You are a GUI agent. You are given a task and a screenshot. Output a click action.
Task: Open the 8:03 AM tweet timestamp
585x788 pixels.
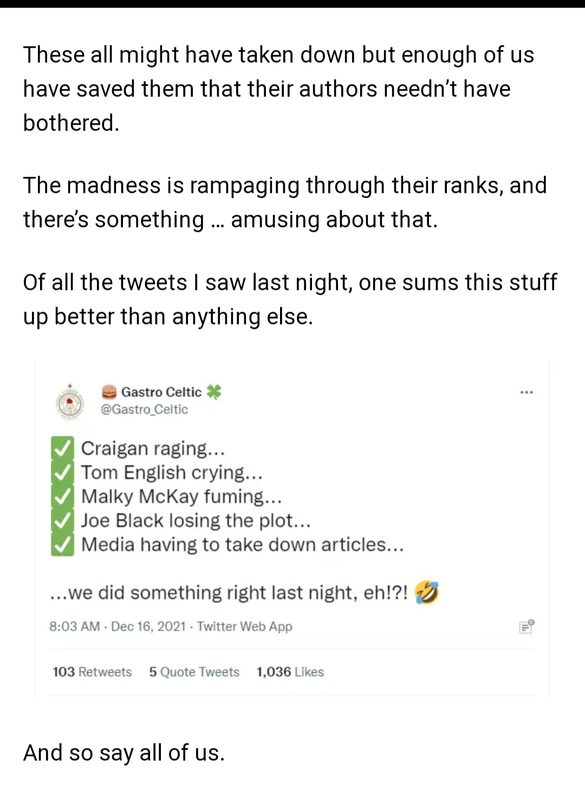[x=74, y=626]
